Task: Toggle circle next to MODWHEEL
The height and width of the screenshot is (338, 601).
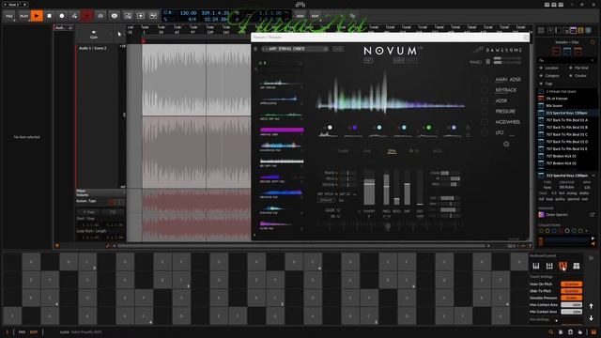Action: tap(485, 122)
